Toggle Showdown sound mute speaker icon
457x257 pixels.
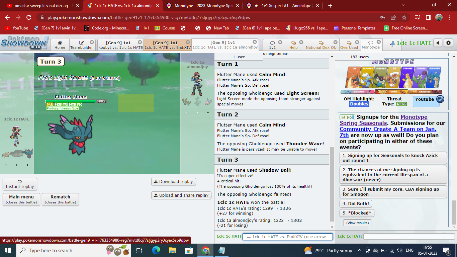[x=438, y=43]
